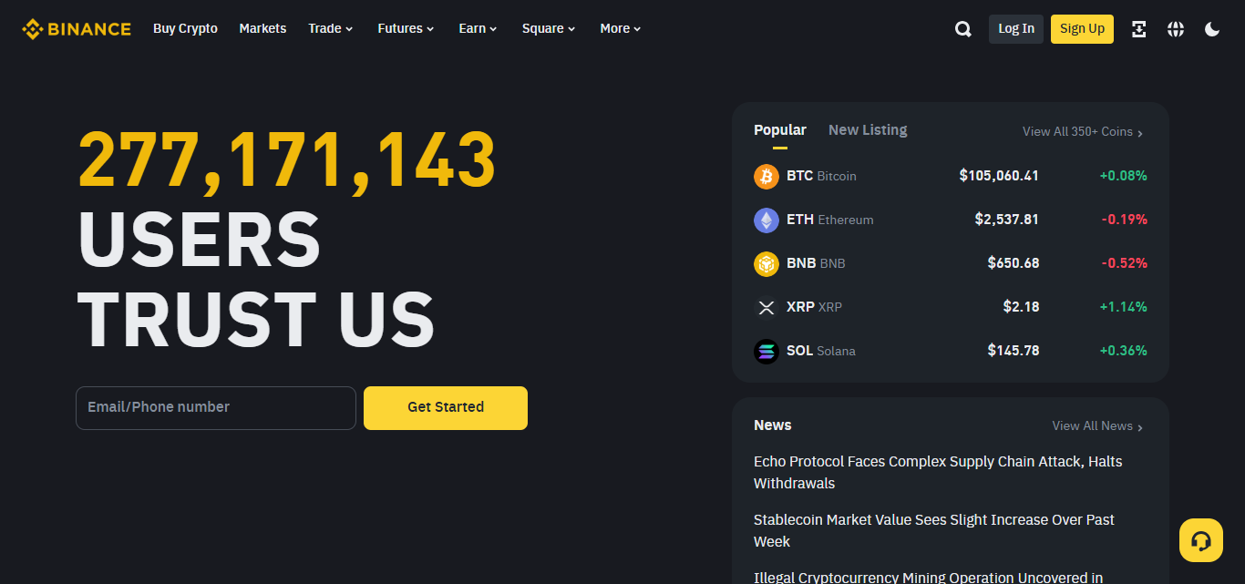Click the 277,171,143 user count
This screenshot has height=584, width=1245.
(287, 162)
